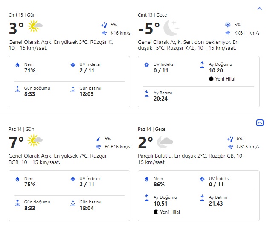
Task: Click the wind icon next to KKB11 km/s
Action: tap(227, 33)
